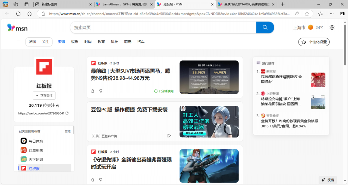Click the MSN logo
This screenshot has width=348, height=185.
click(17, 28)
